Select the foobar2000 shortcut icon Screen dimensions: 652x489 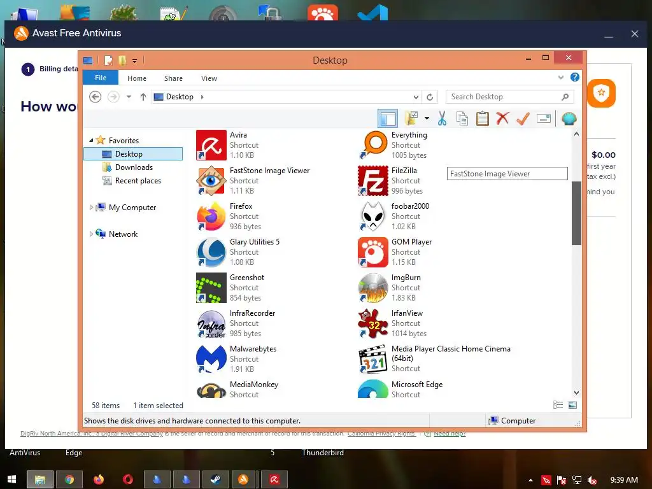pyautogui.click(x=373, y=216)
